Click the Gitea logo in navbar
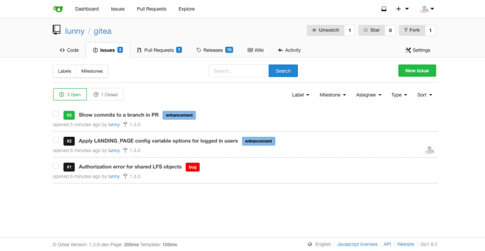Screen dimensions: 485x251 (58, 9)
